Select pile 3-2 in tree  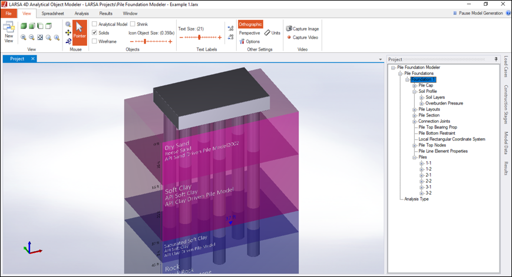click(428, 193)
